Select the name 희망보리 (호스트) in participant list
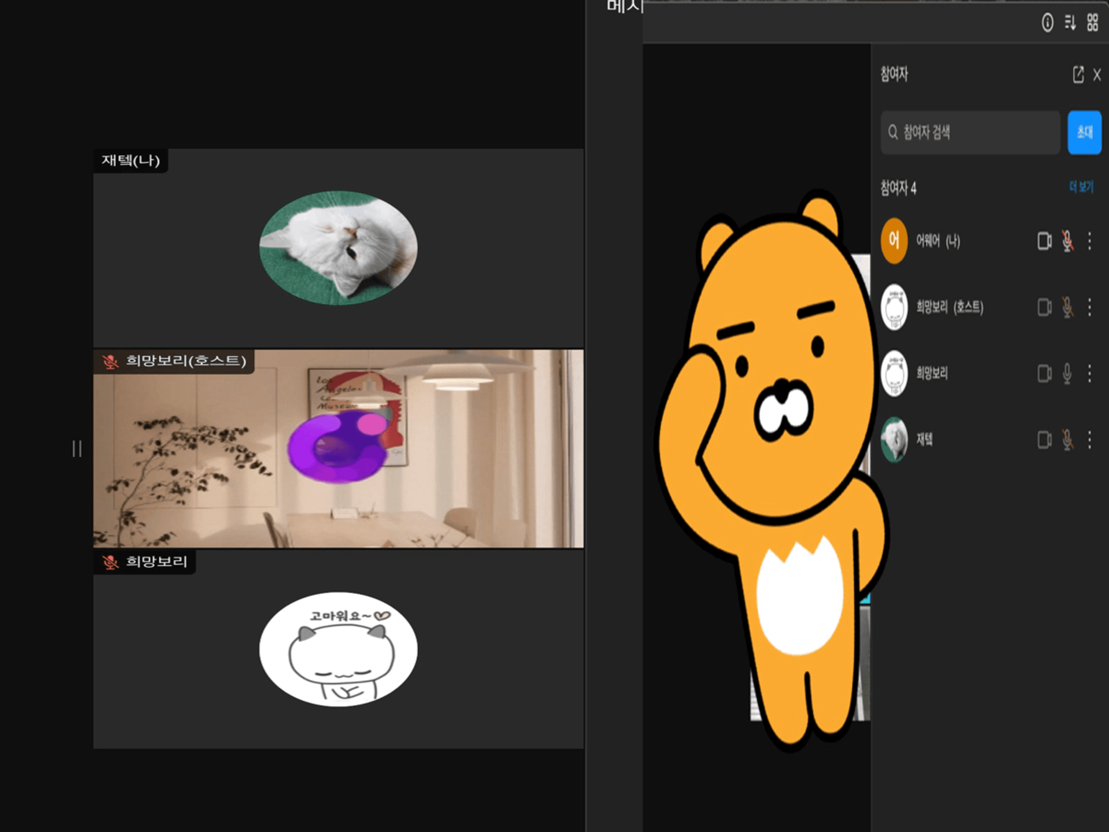This screenshot has height=832, width=1109. pos(950,307)
